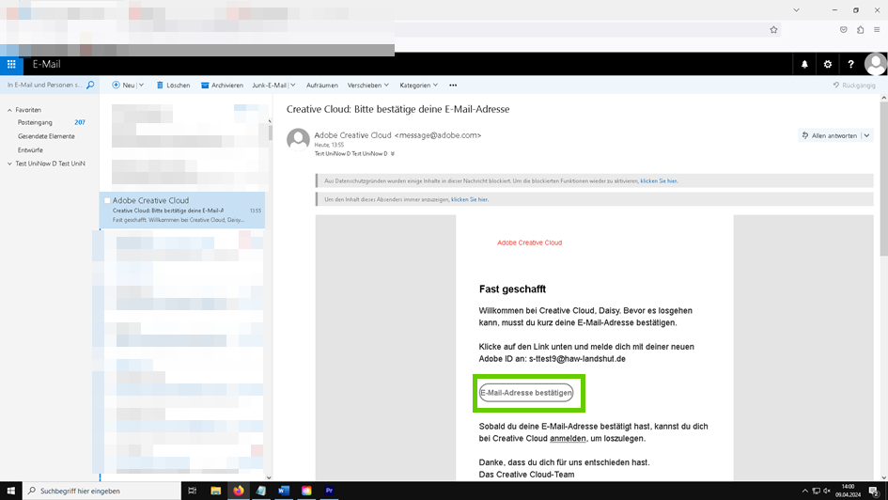Open more actions ellipsis in toolbar
Viewport: 888px width, 500px height.
pyautogui.click(x=453, y=86)
